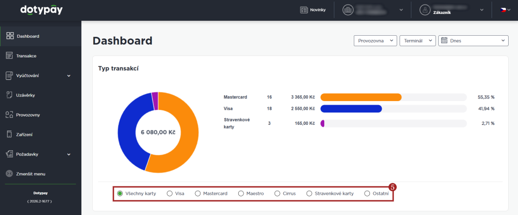The width and height of the screenshot is (518, 215).
Task: Click the Zařízení device icon
Action: tap(9, 134)
